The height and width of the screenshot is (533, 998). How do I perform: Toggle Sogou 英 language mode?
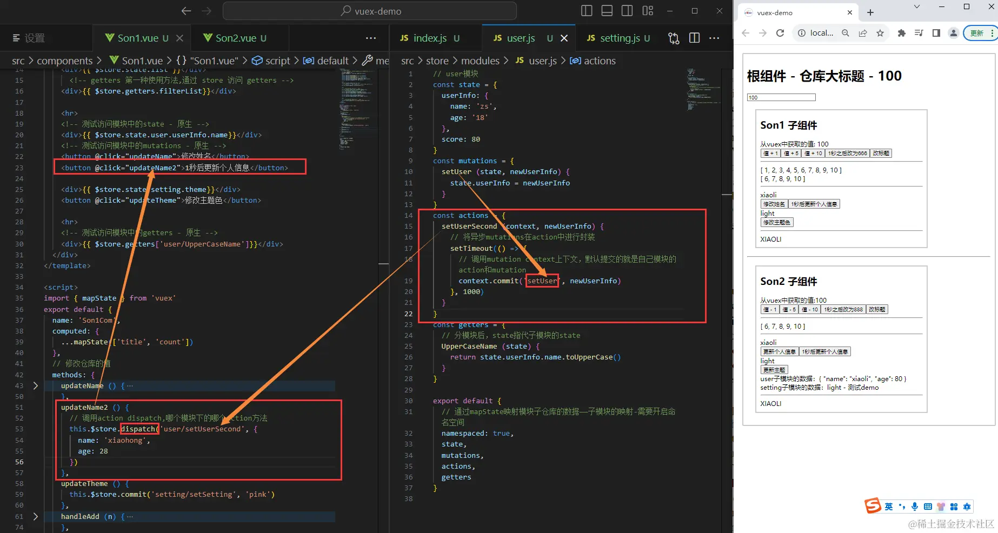coord(889,507)
